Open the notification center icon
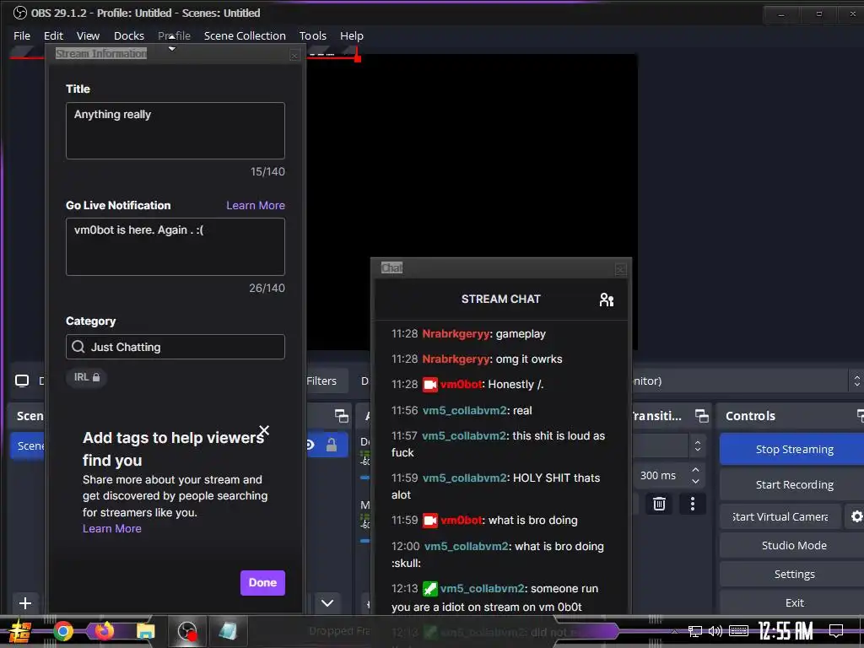This screenshot has height=648, width=864. [836, 631]
